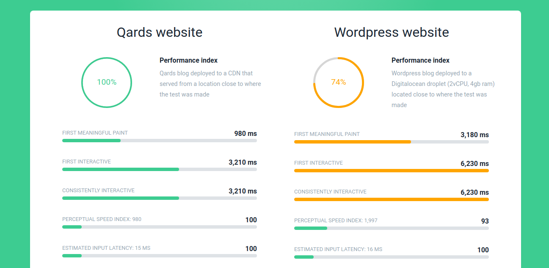This screenshot has height=268, width=549.
Task: Click Qards Estimated Input Latency bar
Action: [x=160, y=256]
